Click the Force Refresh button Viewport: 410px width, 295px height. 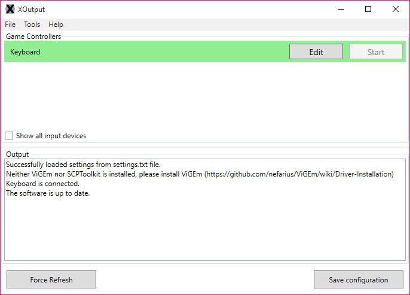(51, 279)
